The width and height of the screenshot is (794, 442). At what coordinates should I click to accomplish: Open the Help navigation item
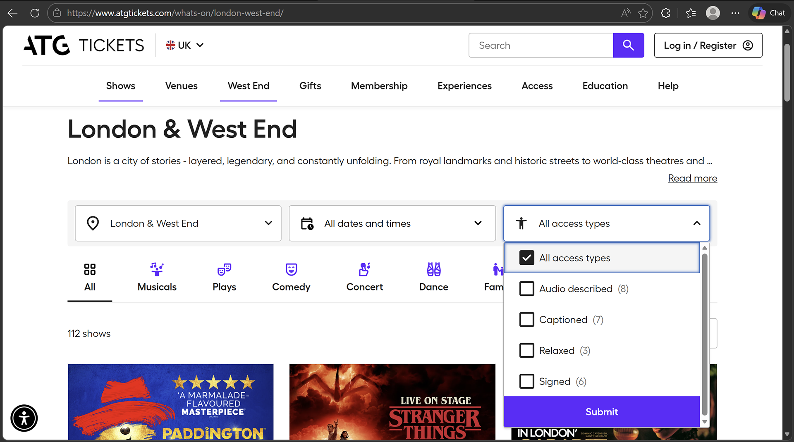(668, 86)
